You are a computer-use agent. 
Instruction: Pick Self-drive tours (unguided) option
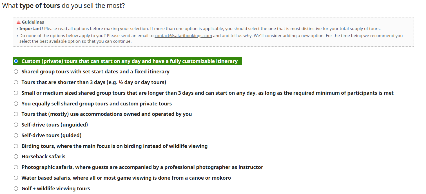tap(16, 125)
